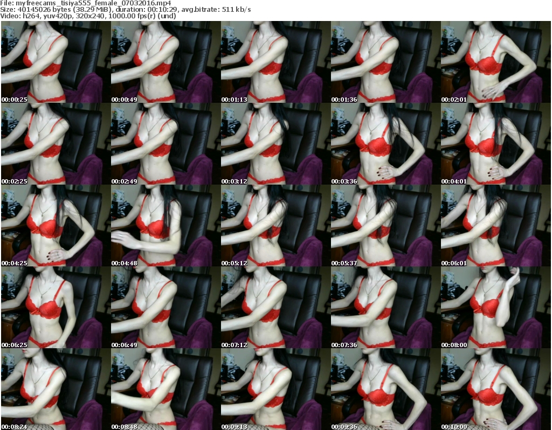Click the file name line in the header
552x430 pixels.
click(86, 3)
